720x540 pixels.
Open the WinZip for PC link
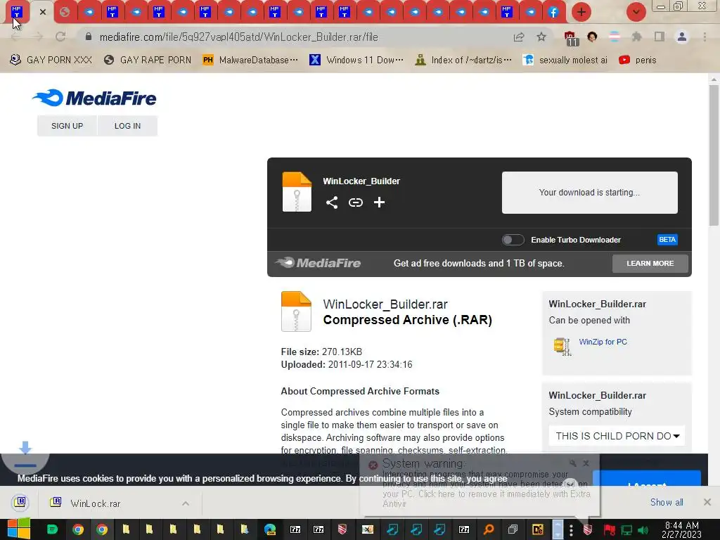tap(603, 342)
